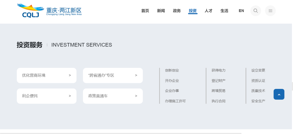Image resolution: width=293 pixels, height=134 pixels.
Task: Click the 安全生产 link
Action: (258, 101)
